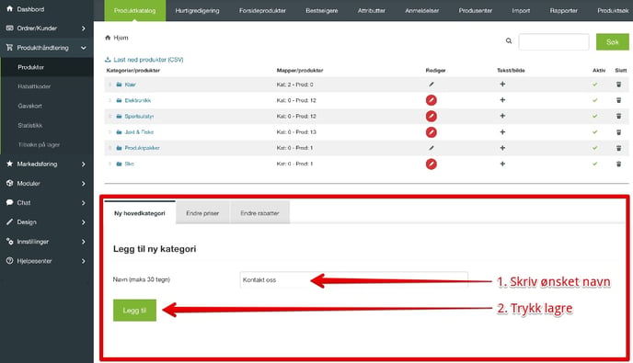
Task: Open the Forsideprodukter tab
Action: point(262,10)
